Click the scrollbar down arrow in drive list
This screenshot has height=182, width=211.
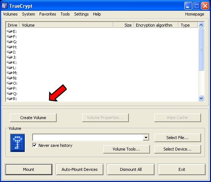click(x=201, y=98)
